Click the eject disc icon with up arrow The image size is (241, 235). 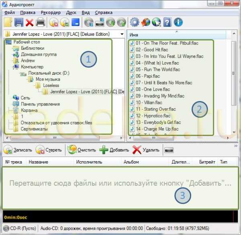(121, 22)
